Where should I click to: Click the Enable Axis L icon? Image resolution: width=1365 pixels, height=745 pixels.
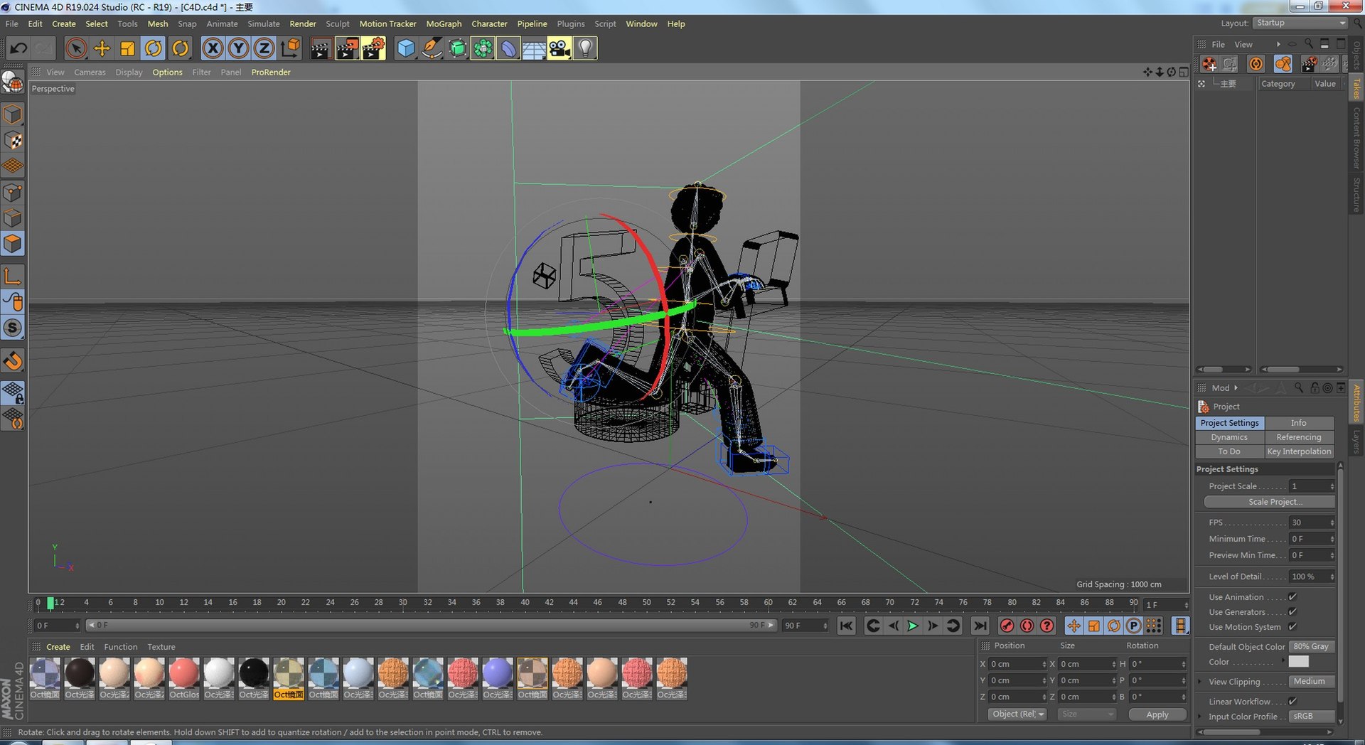(x=13, y=276)
